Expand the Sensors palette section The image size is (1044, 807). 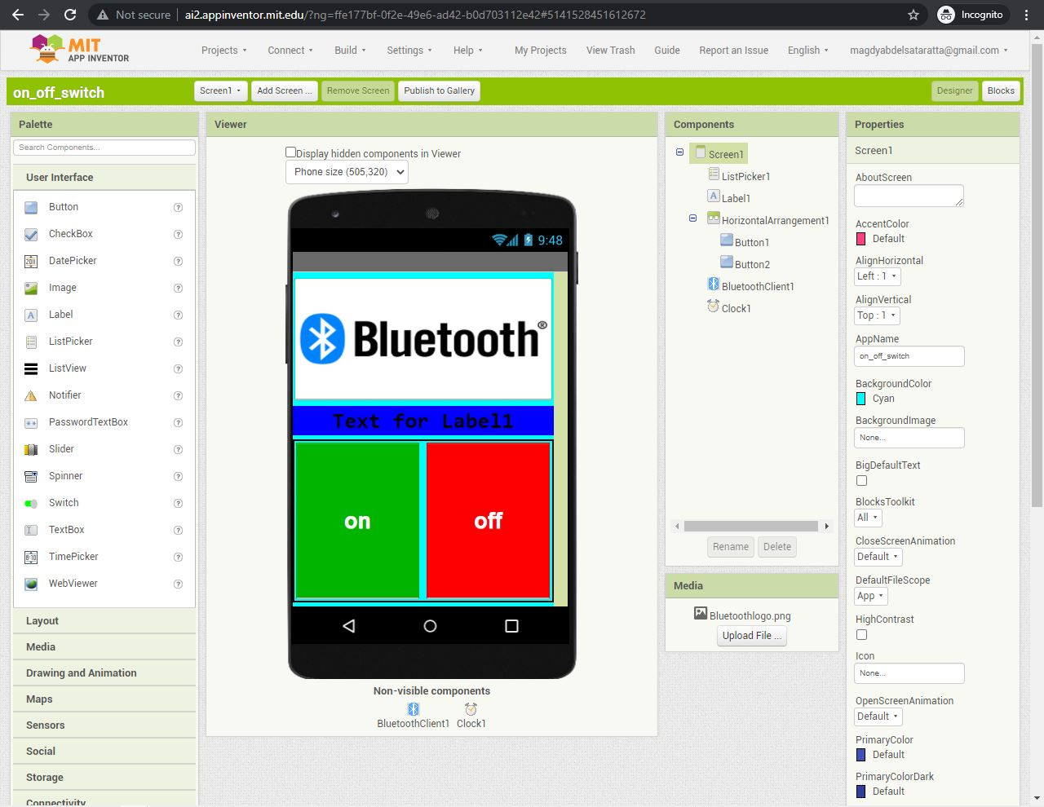[x=104, y=725]
